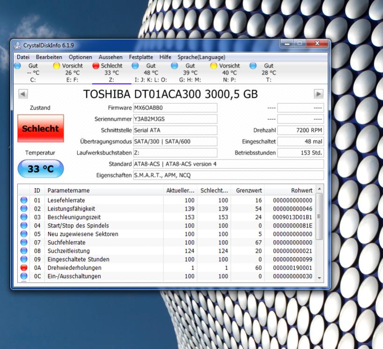Screen dimensions: 383x349
Task: Click the blue status dot for Leistungsfähigkeit
Action: pyautogui.click(x=24, y=209)
